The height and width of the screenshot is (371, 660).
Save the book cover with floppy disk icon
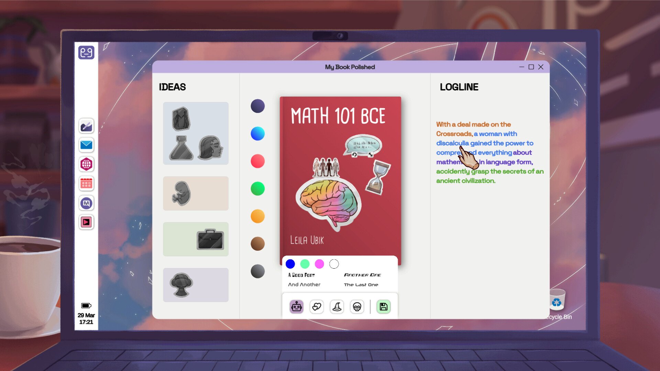[383, 307]
